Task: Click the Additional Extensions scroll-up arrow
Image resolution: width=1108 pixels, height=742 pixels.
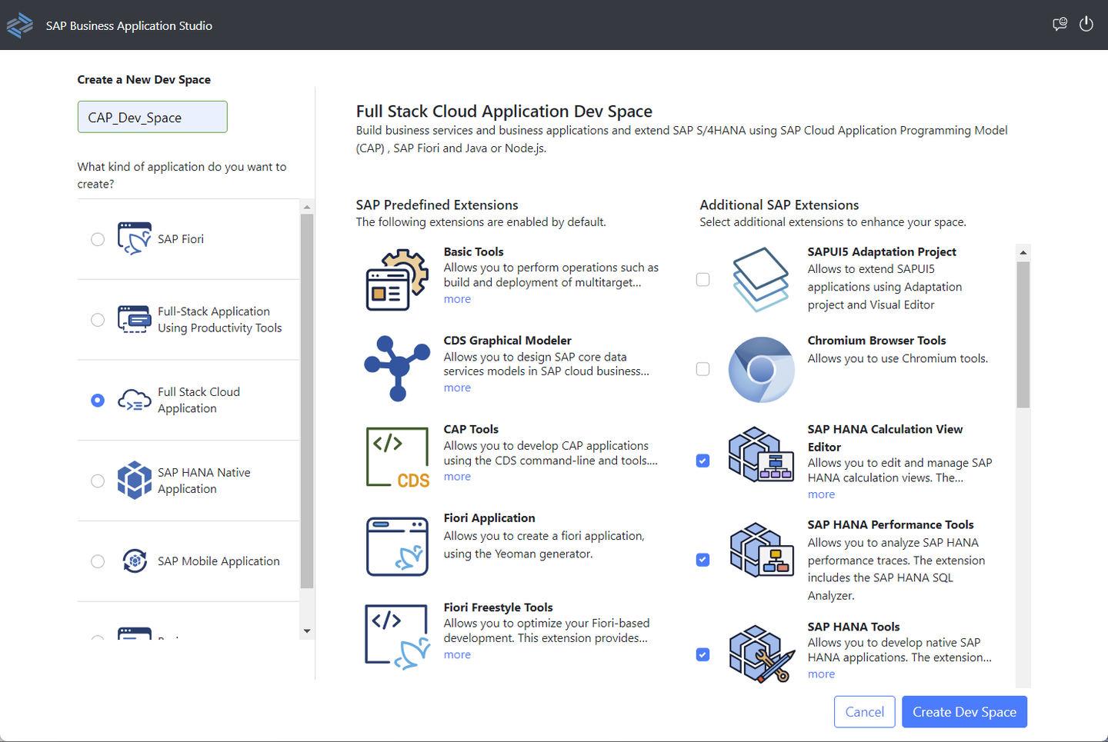Action: pos(1023,252)
